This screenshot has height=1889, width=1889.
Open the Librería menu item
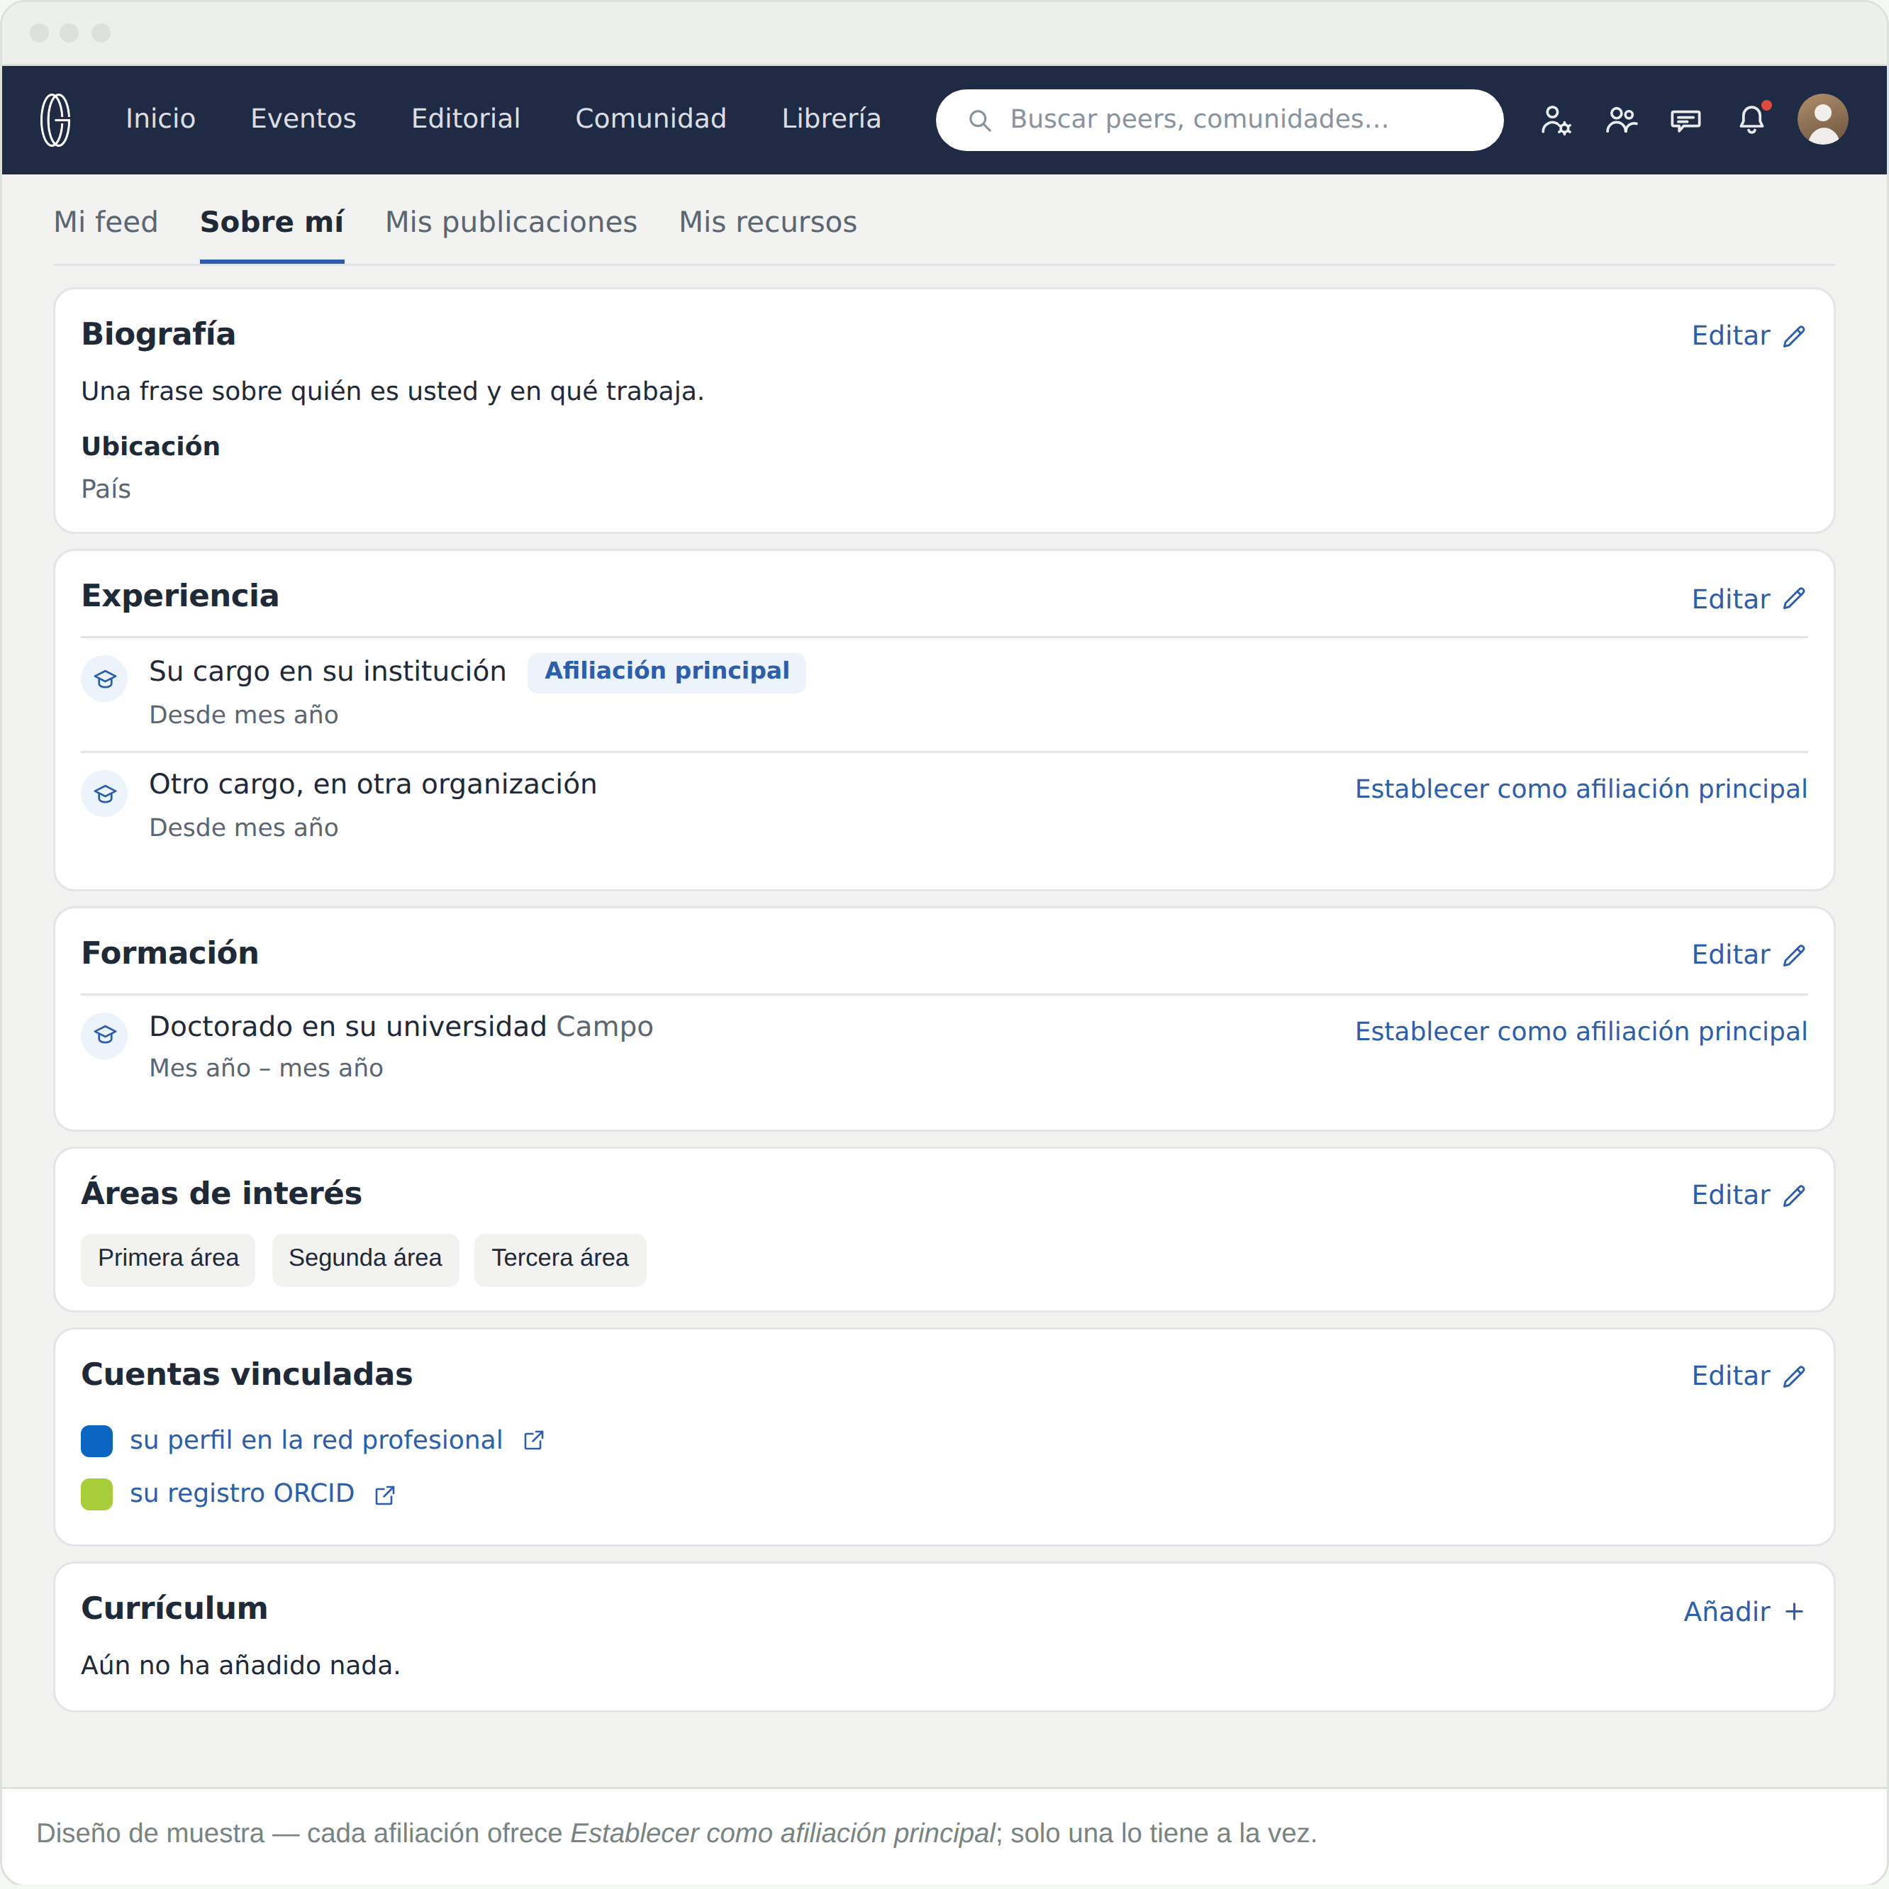click(x=831, y=118)
